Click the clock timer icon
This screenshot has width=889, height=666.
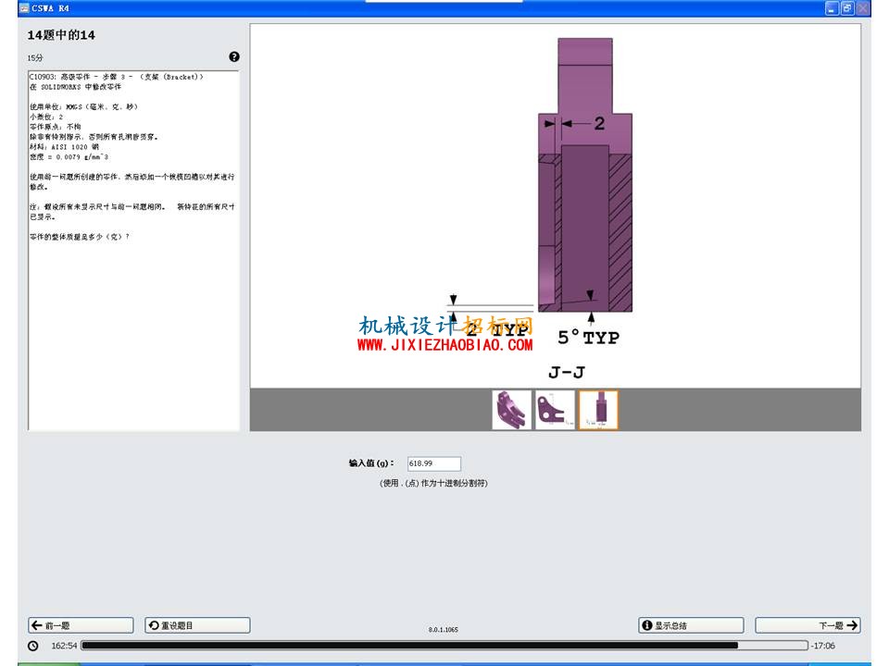tap(33, 646)
